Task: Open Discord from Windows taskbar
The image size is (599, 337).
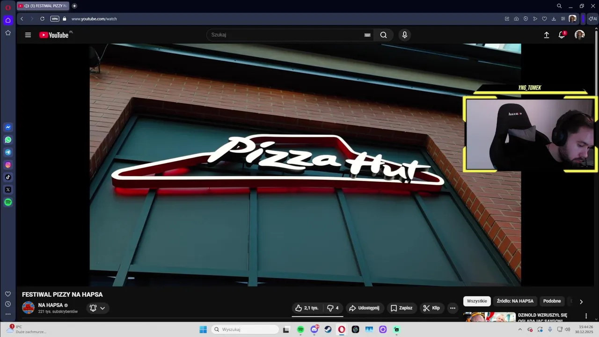Action: 314,330
